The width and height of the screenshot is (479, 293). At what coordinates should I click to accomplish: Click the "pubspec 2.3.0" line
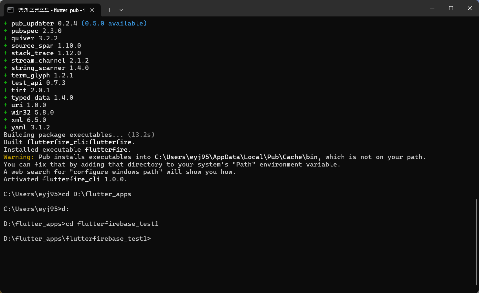tap(33, 31)
